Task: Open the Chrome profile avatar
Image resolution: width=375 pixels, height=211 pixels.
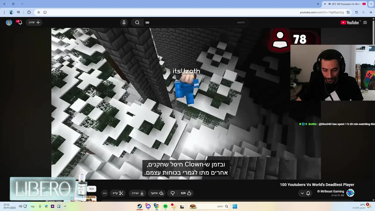Action: click(11, 12)
